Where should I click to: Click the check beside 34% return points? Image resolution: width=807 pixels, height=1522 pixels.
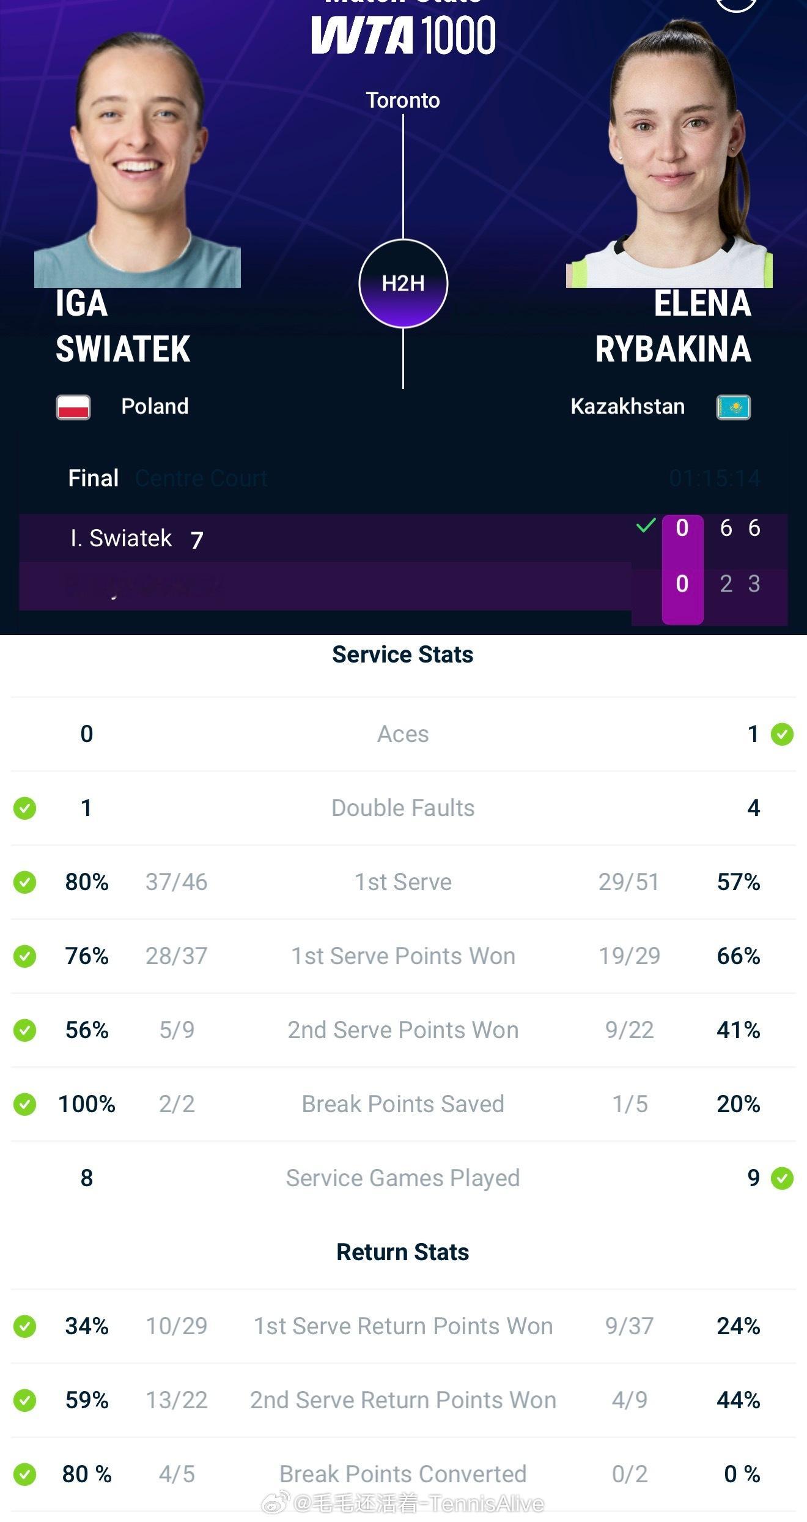pyautogui.click(x=24, y=1326)
